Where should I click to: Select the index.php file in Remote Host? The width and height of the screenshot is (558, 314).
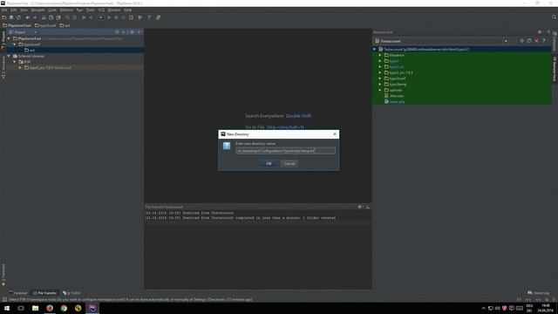tap(395, 102)
